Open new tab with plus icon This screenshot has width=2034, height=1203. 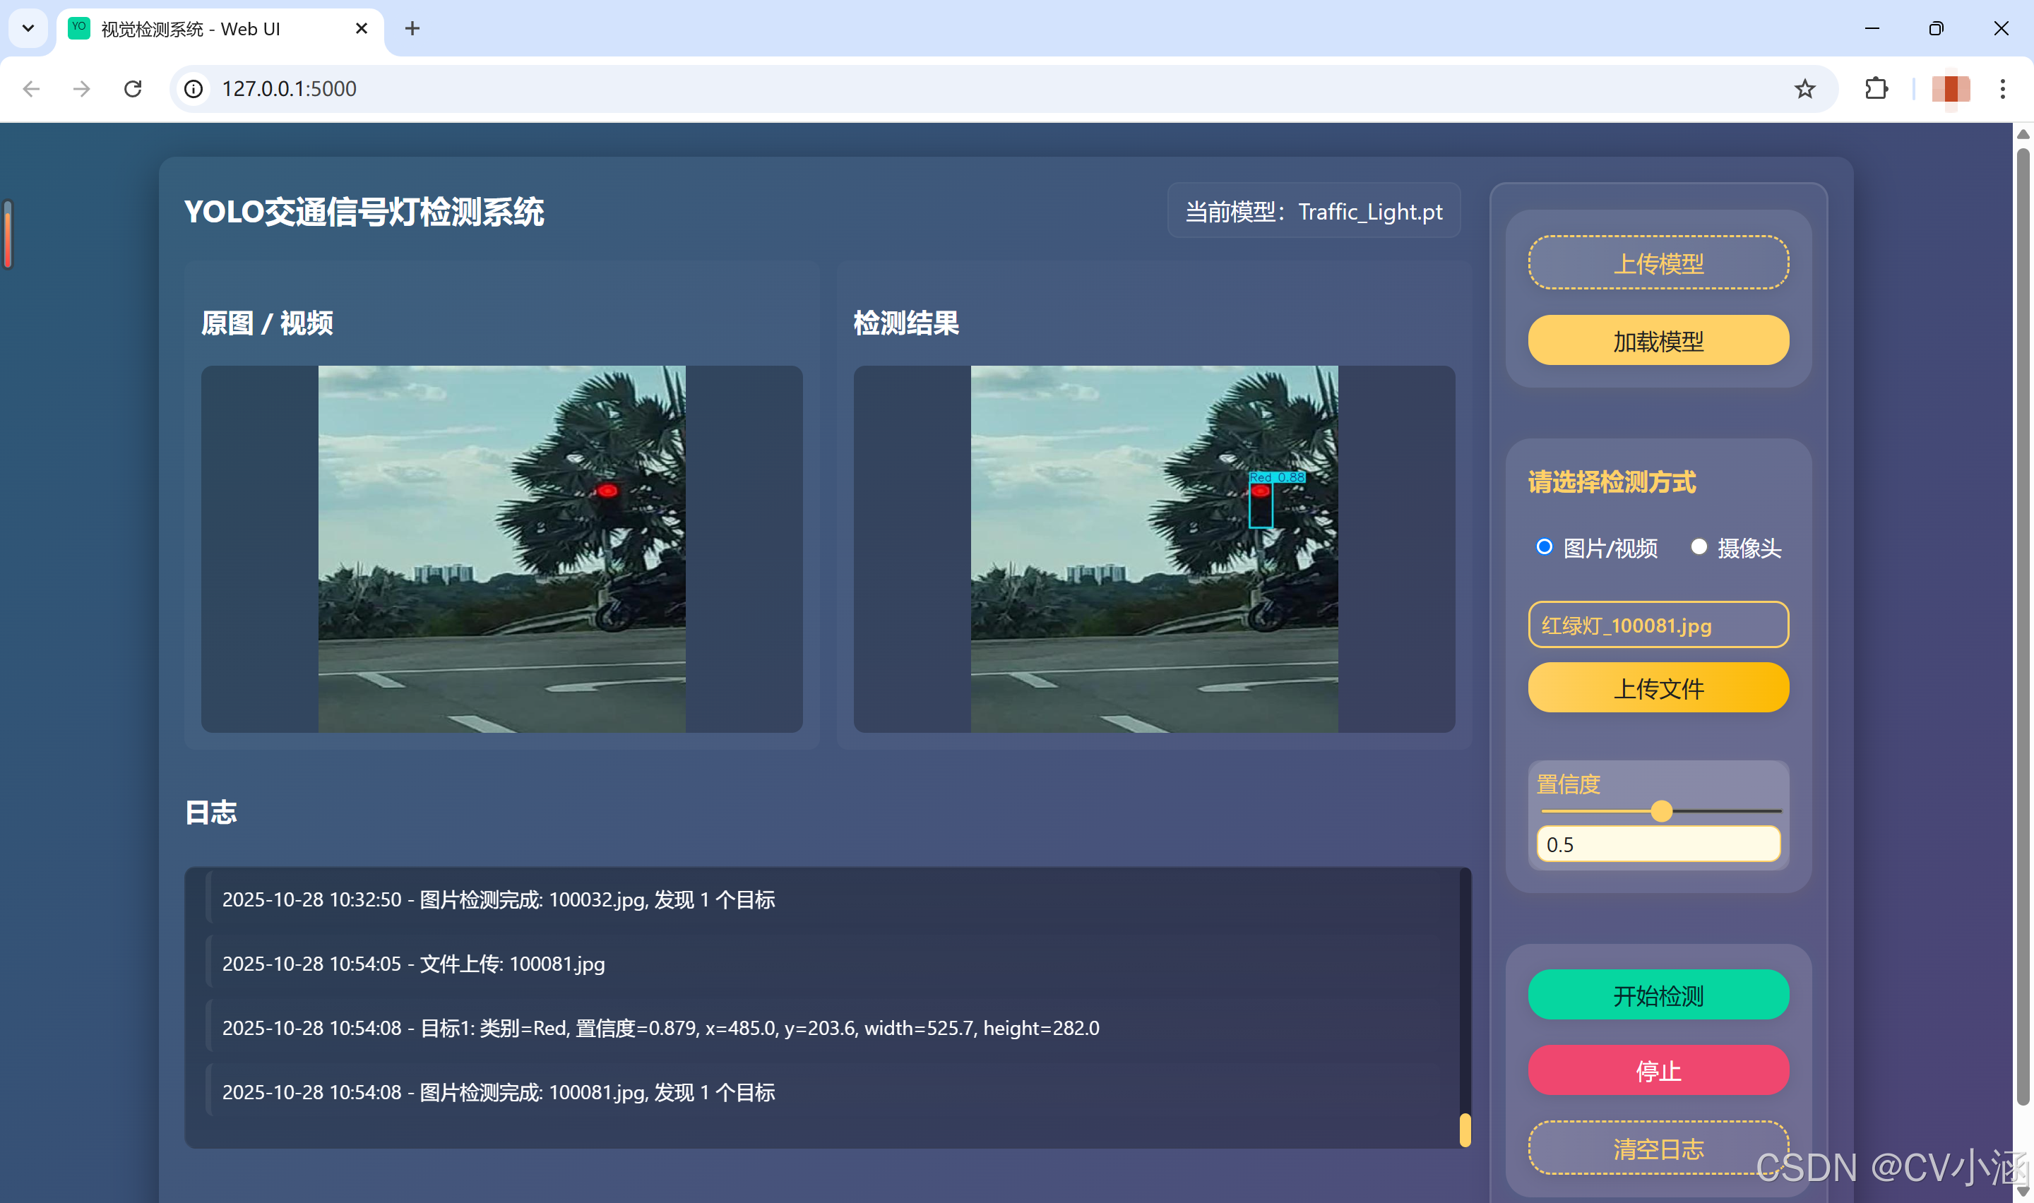[x=412, y=28]
